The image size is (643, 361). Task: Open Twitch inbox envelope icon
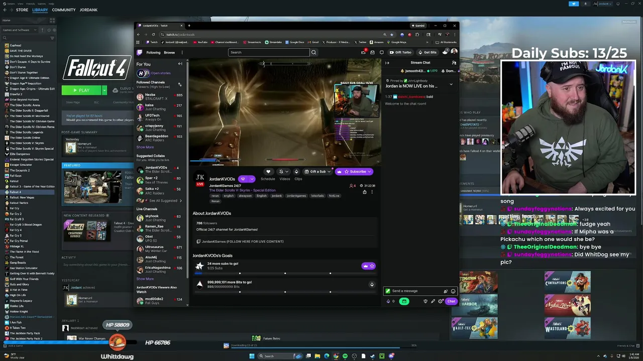[x=372, y=52]
